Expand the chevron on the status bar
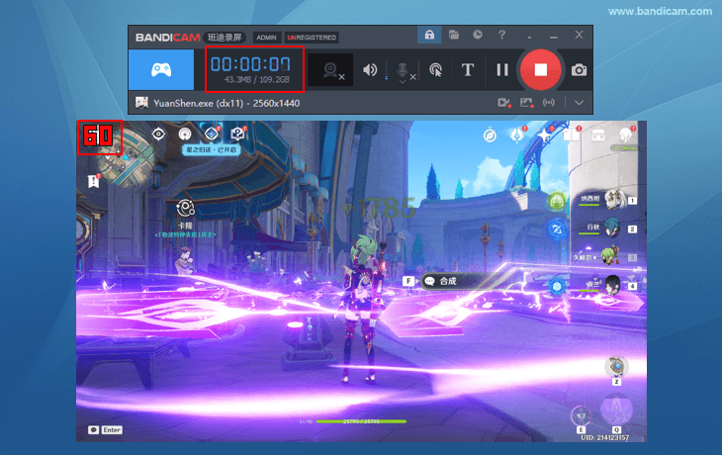Screen dimensions: 722x455 pos(580,103)
